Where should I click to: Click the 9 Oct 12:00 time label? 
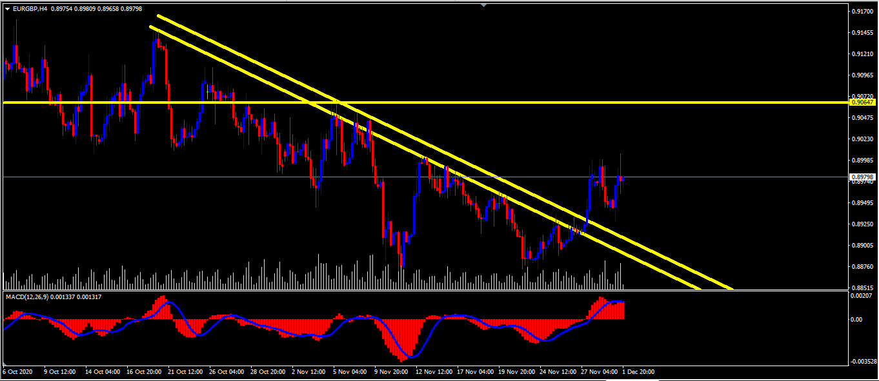point(59,372)
